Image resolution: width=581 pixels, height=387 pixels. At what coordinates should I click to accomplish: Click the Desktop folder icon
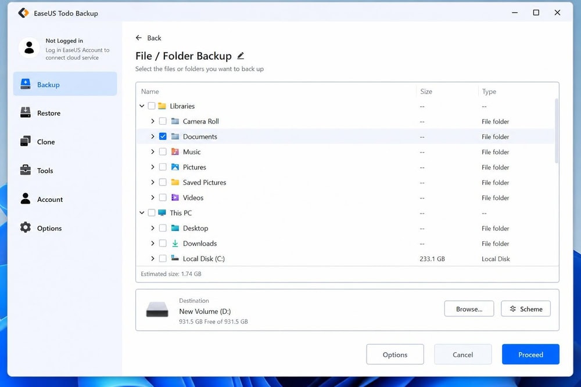(175, 228)
